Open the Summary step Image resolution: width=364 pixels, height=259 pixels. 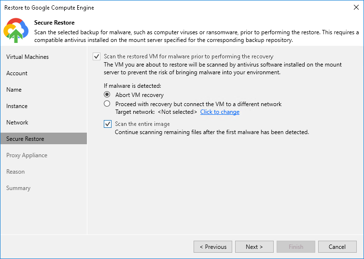(x=18, y=188)
